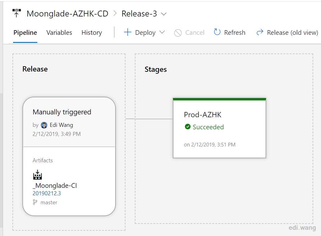Click the _Moonglade-CI artifact name

55,186
